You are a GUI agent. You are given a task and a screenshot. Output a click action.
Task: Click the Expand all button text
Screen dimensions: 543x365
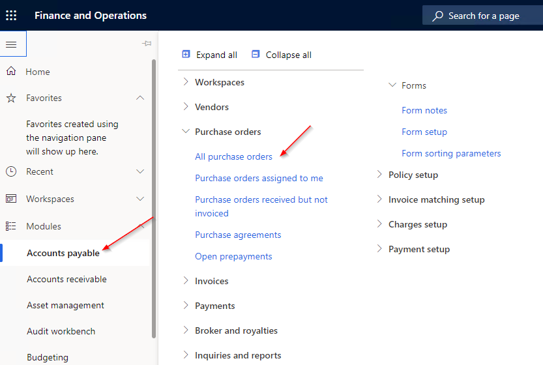click(x=216, y=55)
